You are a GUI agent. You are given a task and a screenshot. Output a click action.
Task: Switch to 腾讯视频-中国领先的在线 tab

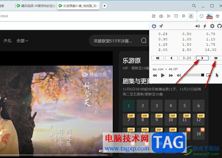pyautogui.click(x=36, y=6)
